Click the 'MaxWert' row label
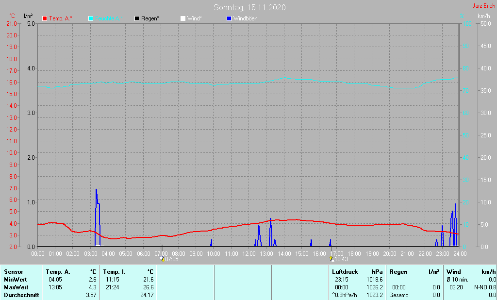The image size is (497, 300). click(x=16, y=287)
